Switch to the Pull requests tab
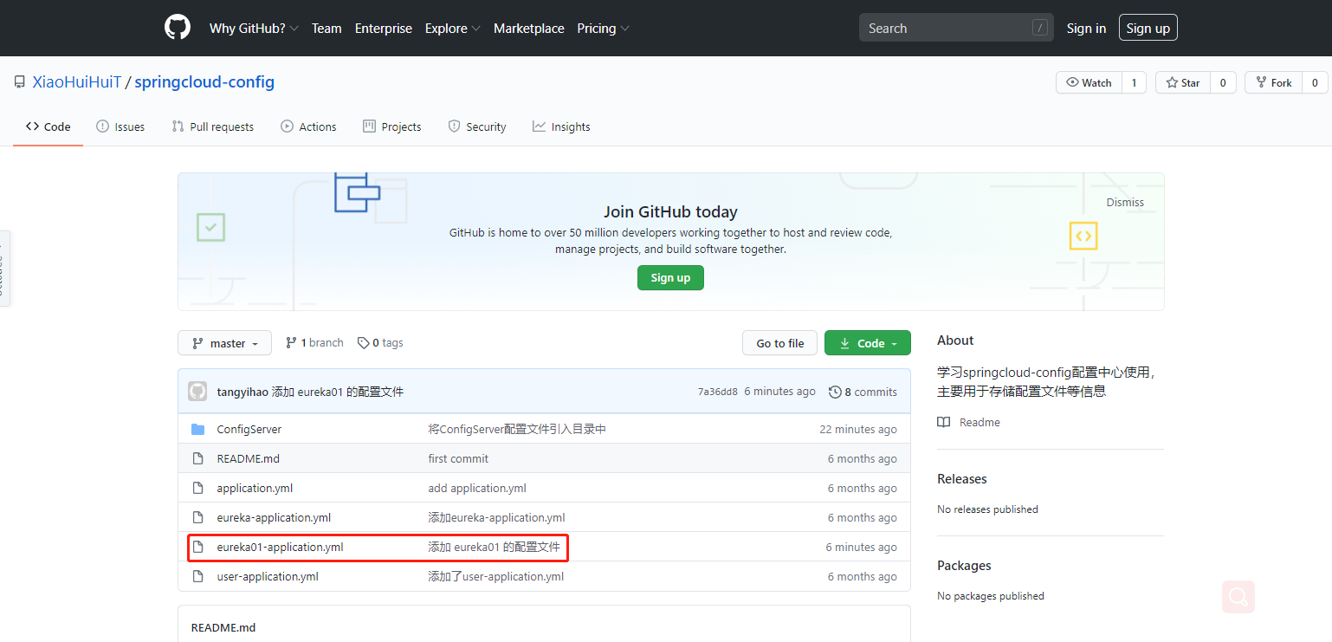This screenshot has height=642, width=1332. click(213, 126)
